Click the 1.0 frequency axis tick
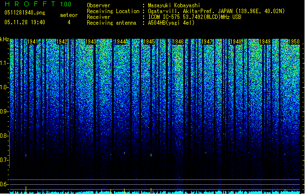305x194 pixels. pyautogui.click(x=4, y=87)
